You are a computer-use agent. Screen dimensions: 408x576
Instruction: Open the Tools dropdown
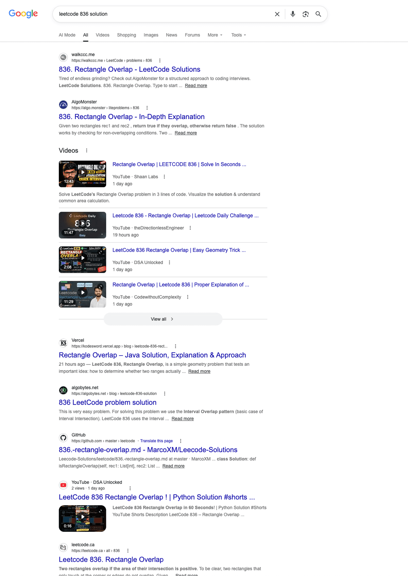pyautogui.click(x=239, y=35)
